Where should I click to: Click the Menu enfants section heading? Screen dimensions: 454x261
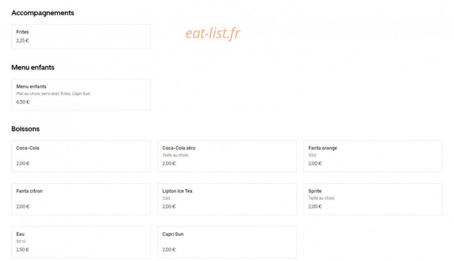[x=33, y=67]
